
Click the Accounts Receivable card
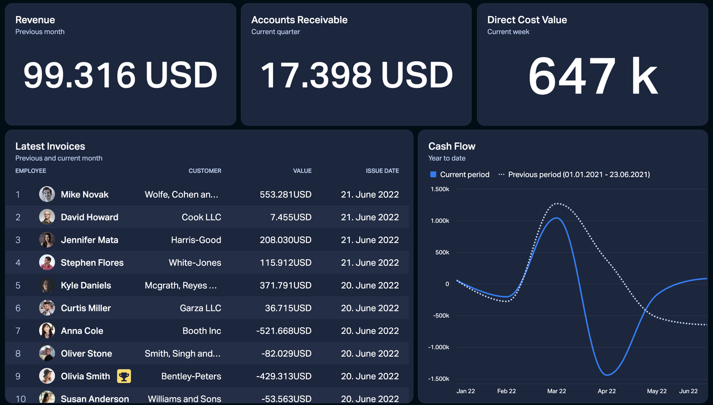click(356, 64)
